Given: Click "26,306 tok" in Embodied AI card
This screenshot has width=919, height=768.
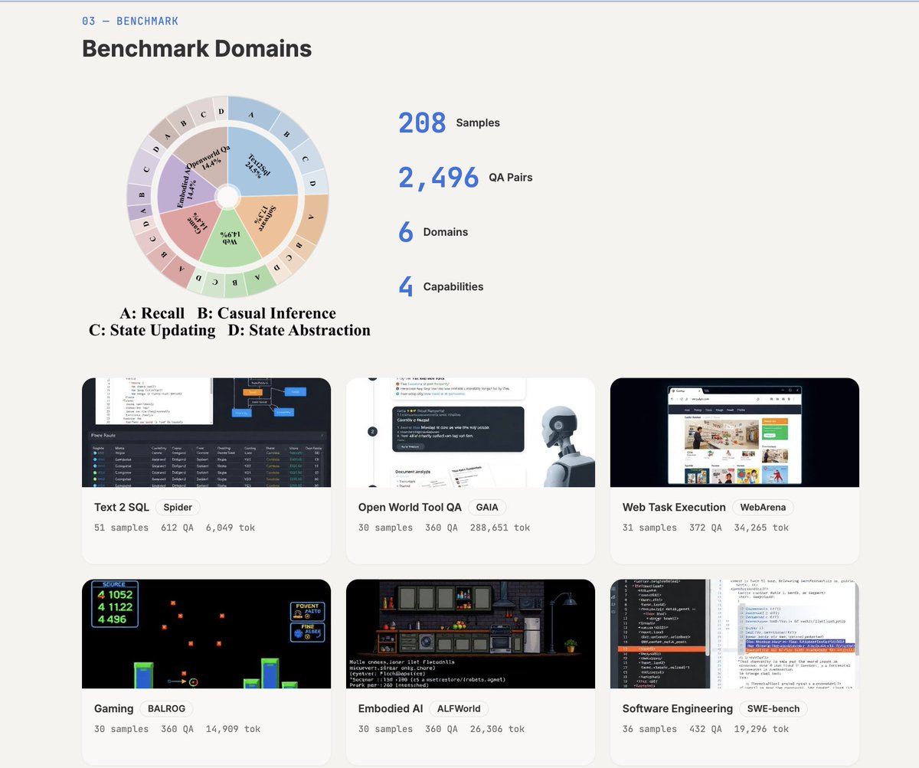Looking at the screenshot, I should [498, 729].
